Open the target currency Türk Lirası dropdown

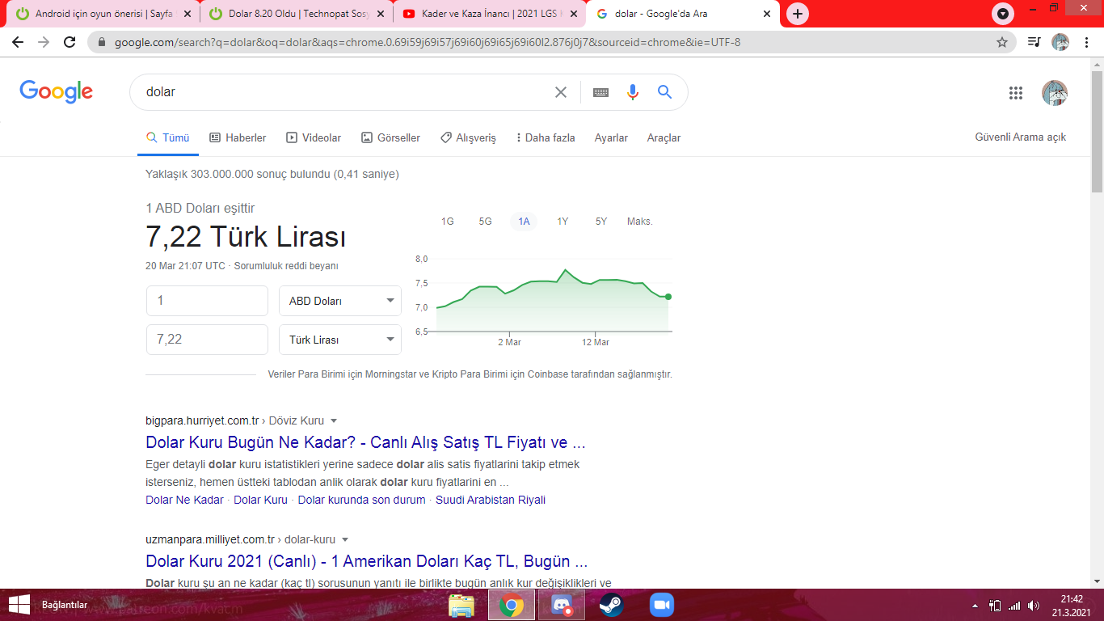coord(340,340)
